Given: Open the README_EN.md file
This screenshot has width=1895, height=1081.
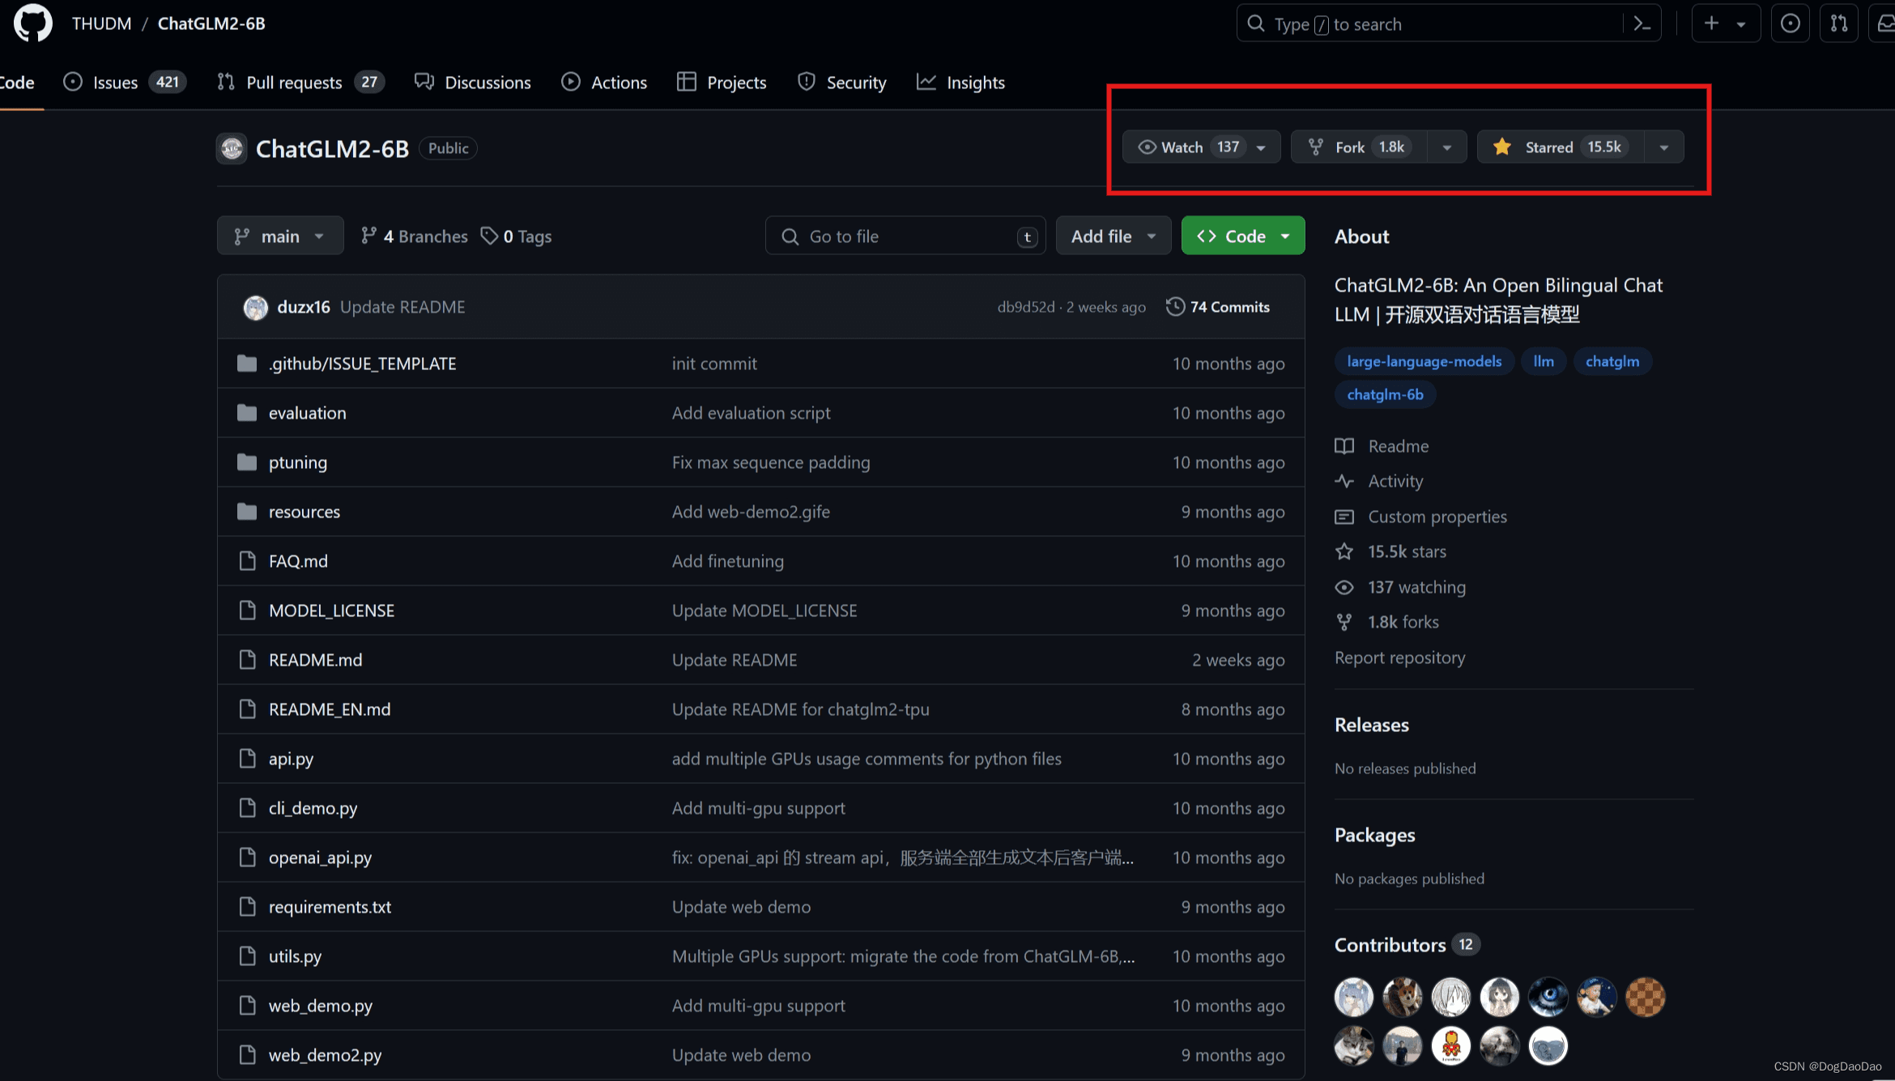Looking at the screenshot, I should tap(330, 709).
